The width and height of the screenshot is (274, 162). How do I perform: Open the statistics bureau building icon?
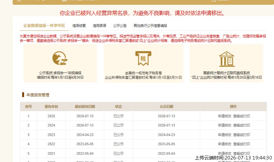point(227,59)
